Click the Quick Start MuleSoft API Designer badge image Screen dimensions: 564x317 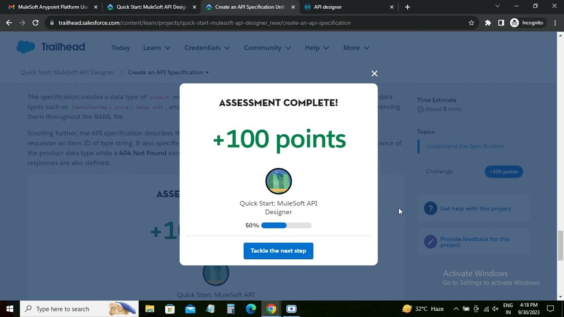(278, 181)
